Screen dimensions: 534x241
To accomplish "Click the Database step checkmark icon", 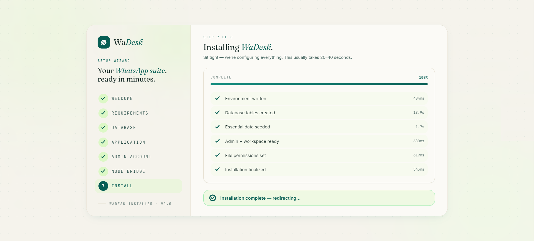I will click(x=103, y=128).
